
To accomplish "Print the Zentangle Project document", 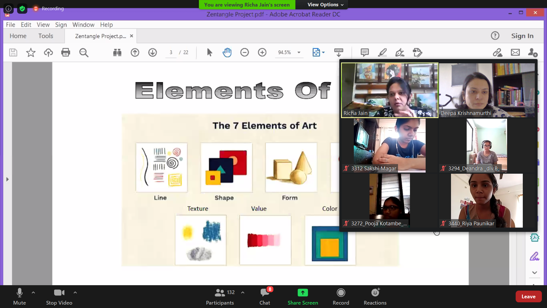I will 66,52.
